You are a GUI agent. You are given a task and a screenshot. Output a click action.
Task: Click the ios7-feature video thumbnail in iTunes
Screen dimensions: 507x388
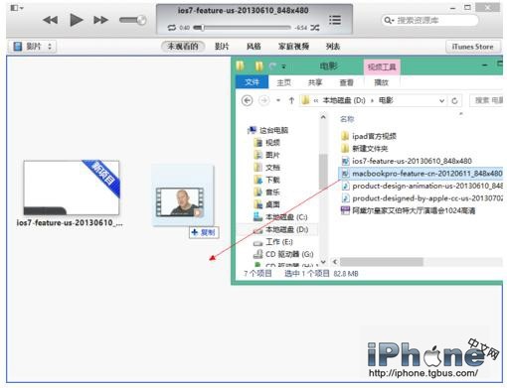pyautogui.click(x=72, y=188)
